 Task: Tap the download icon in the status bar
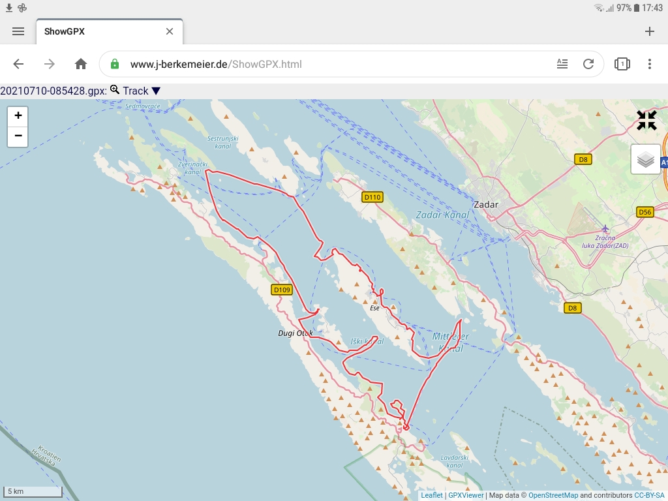click(8, 8)
